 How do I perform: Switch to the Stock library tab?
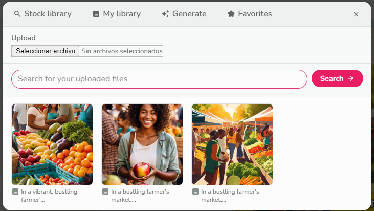coord(43,14)
